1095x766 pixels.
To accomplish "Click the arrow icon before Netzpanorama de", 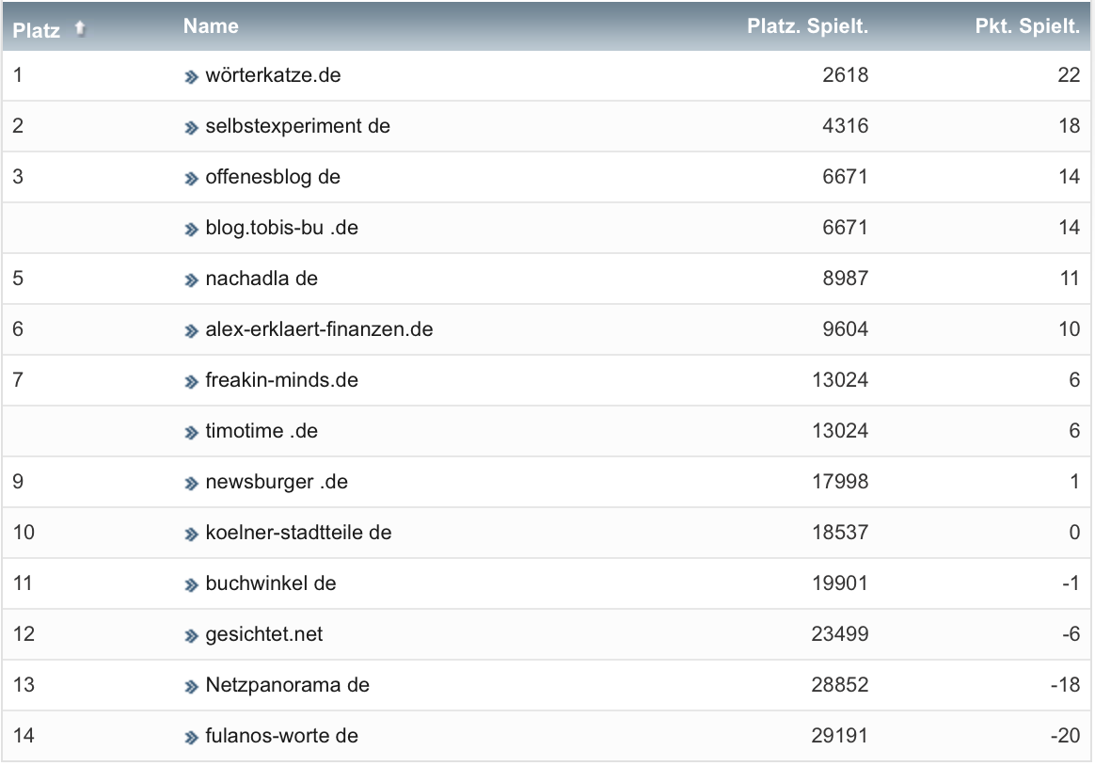I will [x=191, y=687].
